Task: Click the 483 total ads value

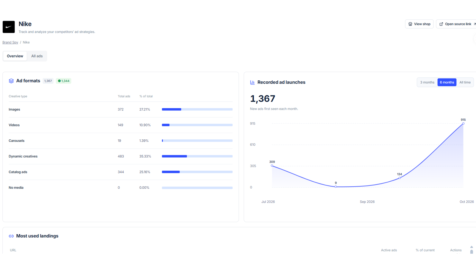Action: click(x=121, y=156)
